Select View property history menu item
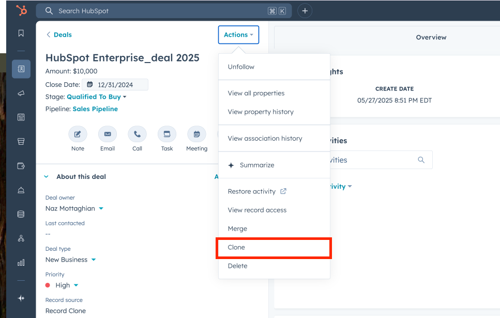Image resolution: width=500 pixels, height=318 pixels. point(274,112)
